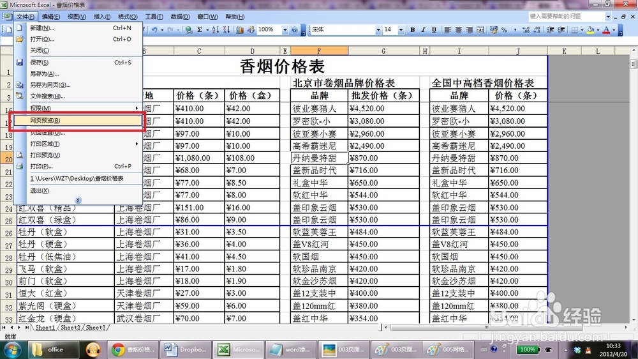This screenshot has width=638, height=359.
Task: Choose 打印预览(V) in File menu
Action: coord(78,155)
